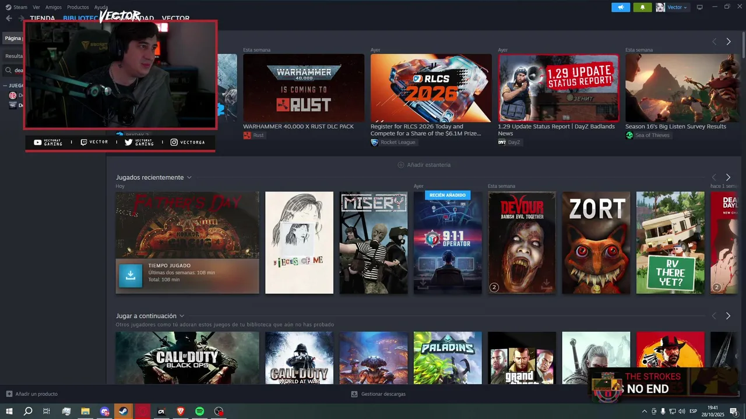Open OBS Studio from the taskbar
Viewport: 746px width, 419px height.
pos(219,411)
